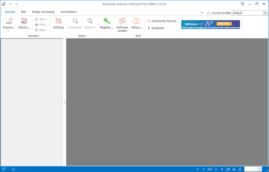Click the 0/0 page counter
This screenshot has height=172, width=269.
coord(210,169)
